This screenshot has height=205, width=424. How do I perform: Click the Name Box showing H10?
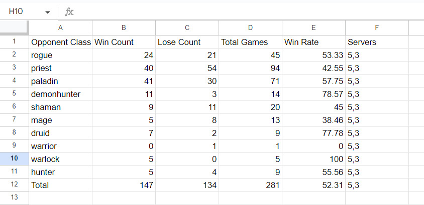coord(23,11)
